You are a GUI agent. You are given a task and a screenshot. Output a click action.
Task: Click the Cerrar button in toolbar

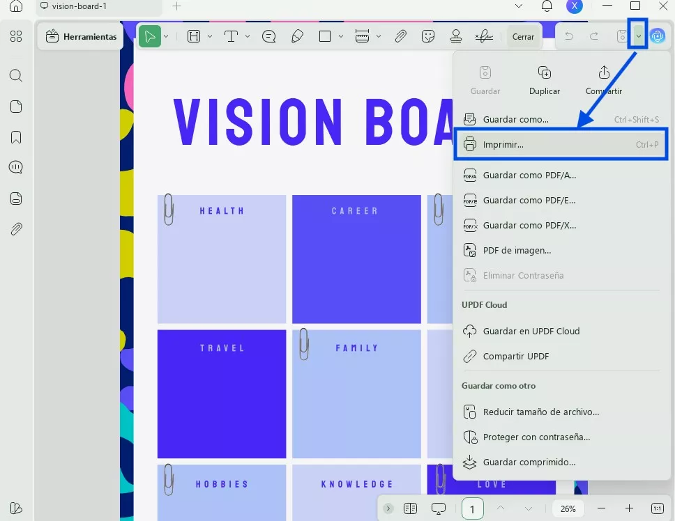point(523,37)
